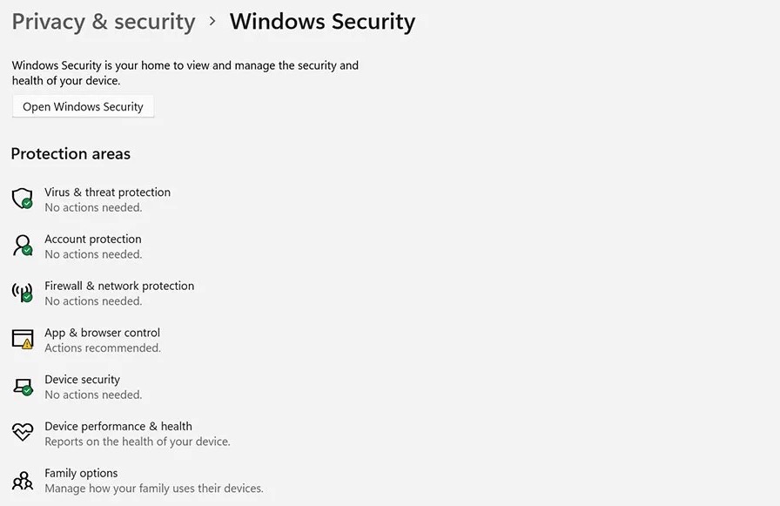Click the Virus & threat protection shield icon

click(x=23, y=199)
